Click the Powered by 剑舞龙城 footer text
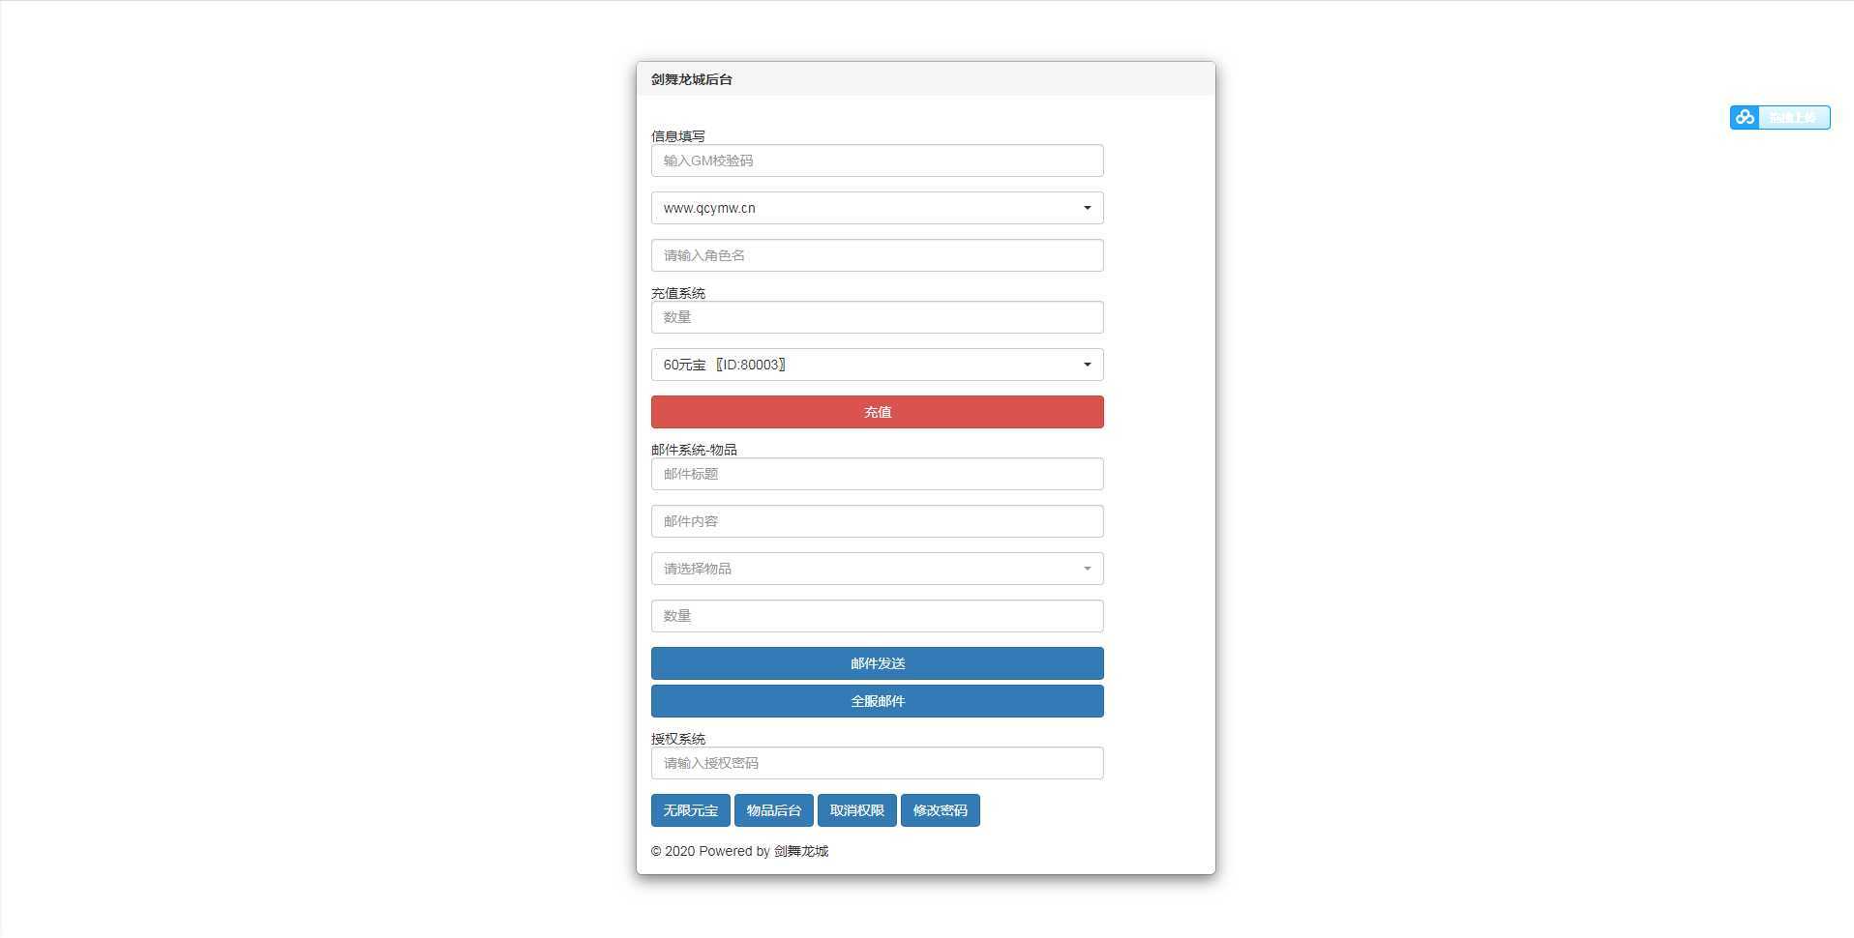Image resolution: width=1854 pixels, height=938 pixels. 739,851
